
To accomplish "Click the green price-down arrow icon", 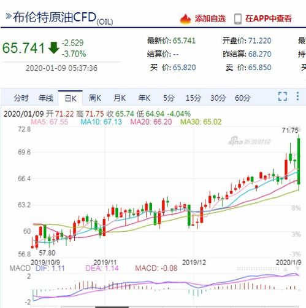I will (54, 48).
